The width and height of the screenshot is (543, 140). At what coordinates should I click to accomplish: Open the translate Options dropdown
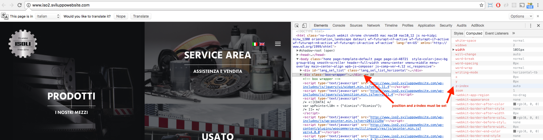521,16
